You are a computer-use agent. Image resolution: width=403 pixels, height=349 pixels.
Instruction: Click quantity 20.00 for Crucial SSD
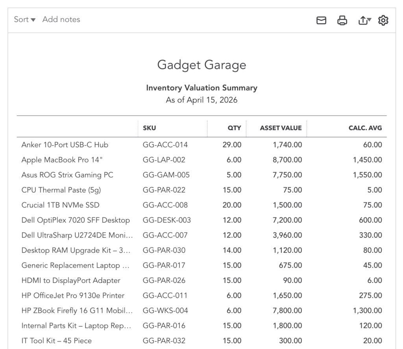[232, 205]
